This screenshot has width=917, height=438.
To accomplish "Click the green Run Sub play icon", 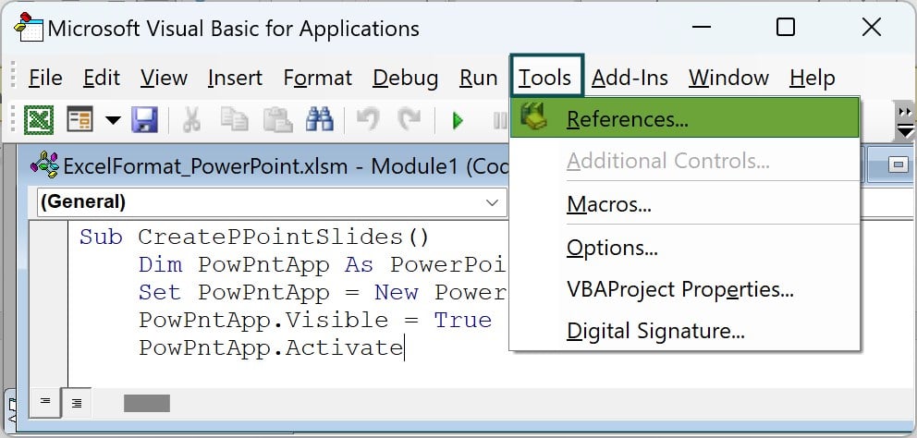I will point(458,120).
